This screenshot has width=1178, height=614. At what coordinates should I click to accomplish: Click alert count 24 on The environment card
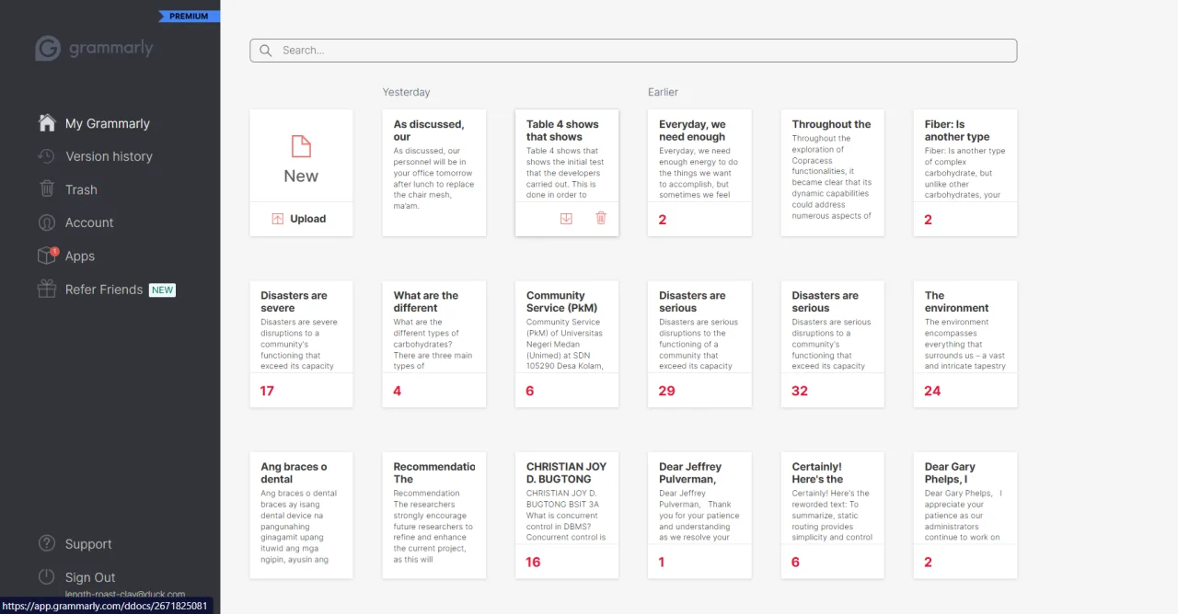pyautogui.click(x=932, y=391)
